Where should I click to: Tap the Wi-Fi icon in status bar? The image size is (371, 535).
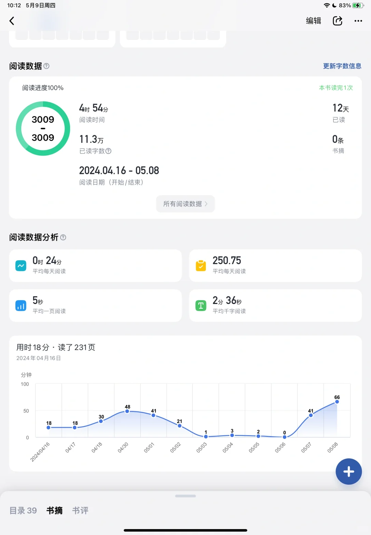327,6
